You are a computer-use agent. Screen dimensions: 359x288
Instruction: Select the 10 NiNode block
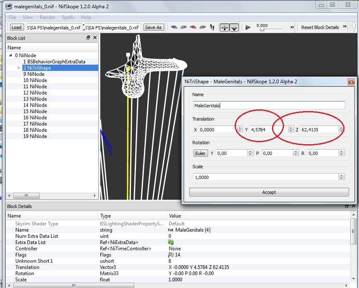click(x=35, y=80)
